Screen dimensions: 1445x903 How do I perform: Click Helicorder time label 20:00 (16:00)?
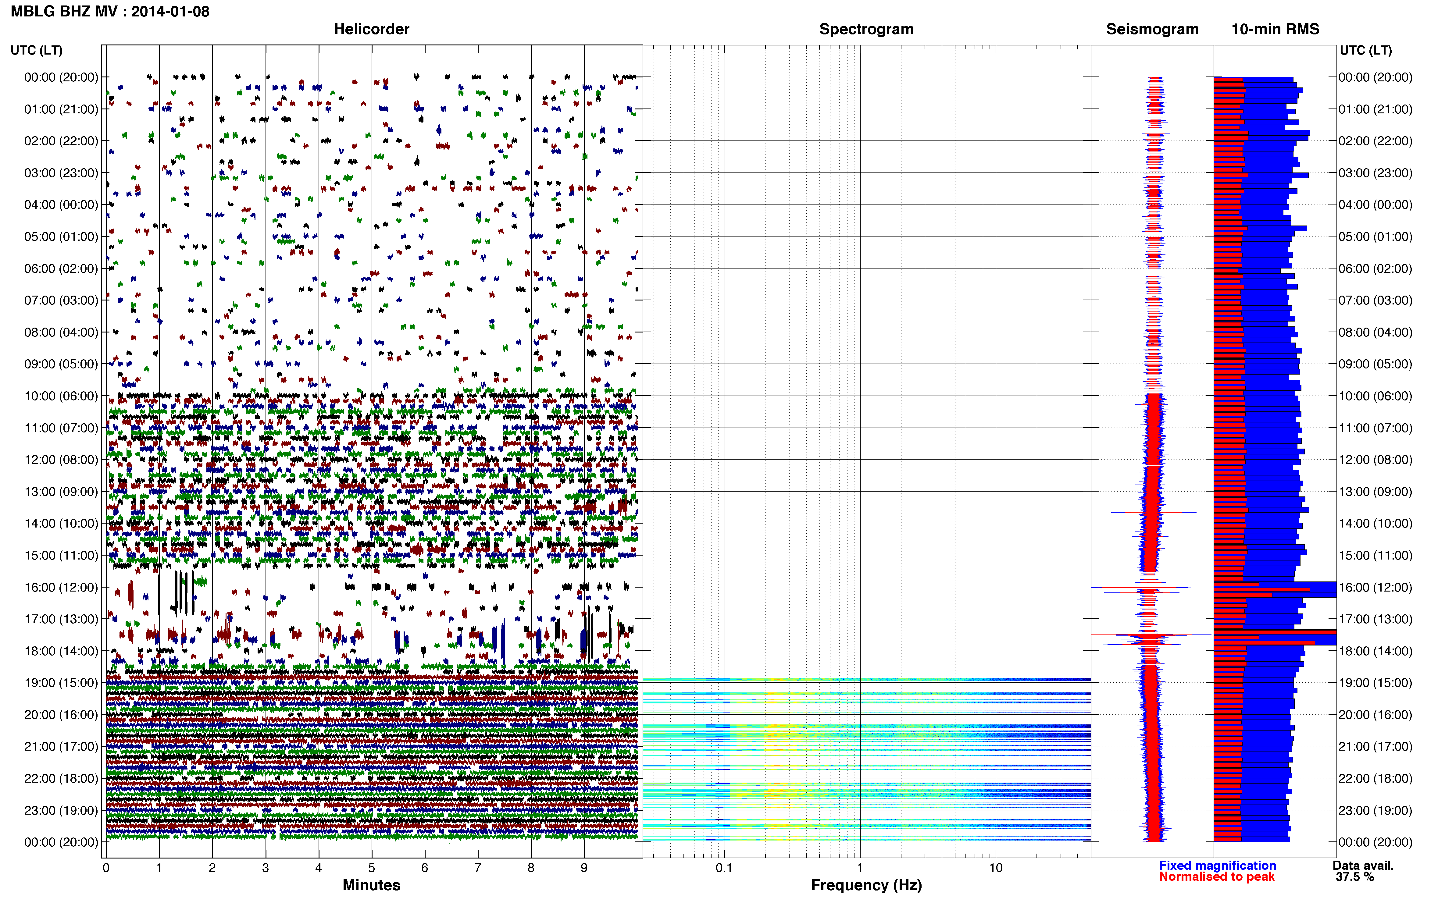[x=61, y=715]
